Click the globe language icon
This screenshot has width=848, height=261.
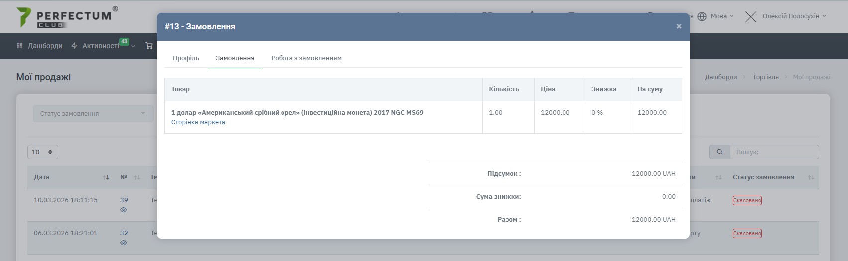[x=702, y=16]
